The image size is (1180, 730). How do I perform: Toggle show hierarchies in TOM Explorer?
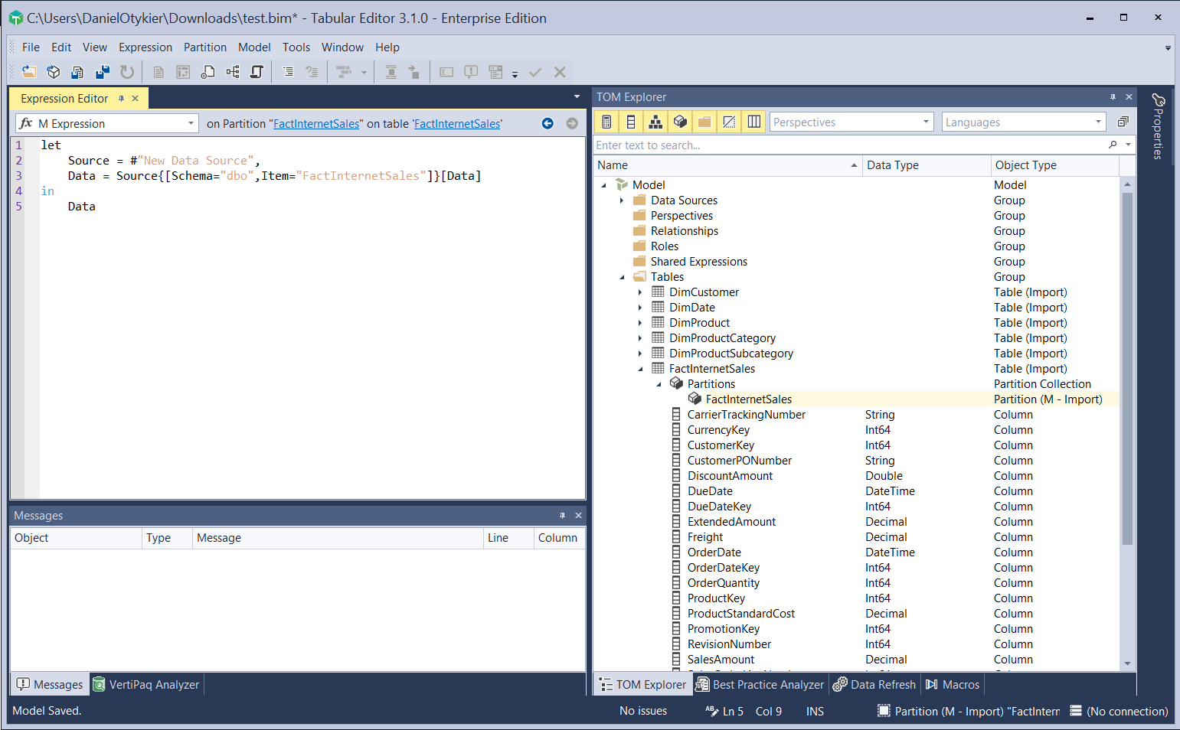[655, 122]
